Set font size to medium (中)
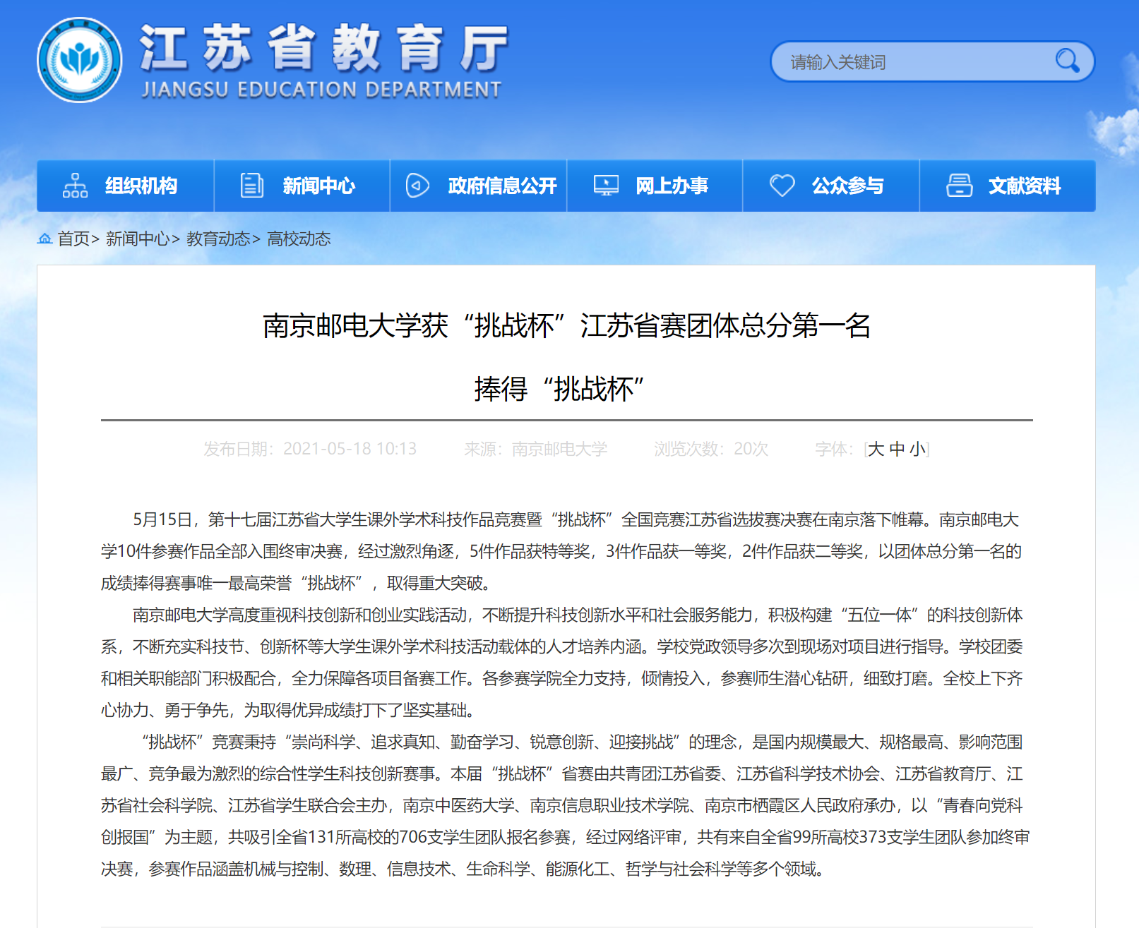This screenshot has height=928, width=1139. coord(897,449)
